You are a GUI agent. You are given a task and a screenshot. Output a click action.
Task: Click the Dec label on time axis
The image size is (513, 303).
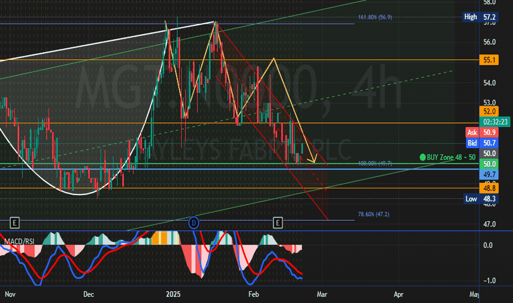(89, 294)
